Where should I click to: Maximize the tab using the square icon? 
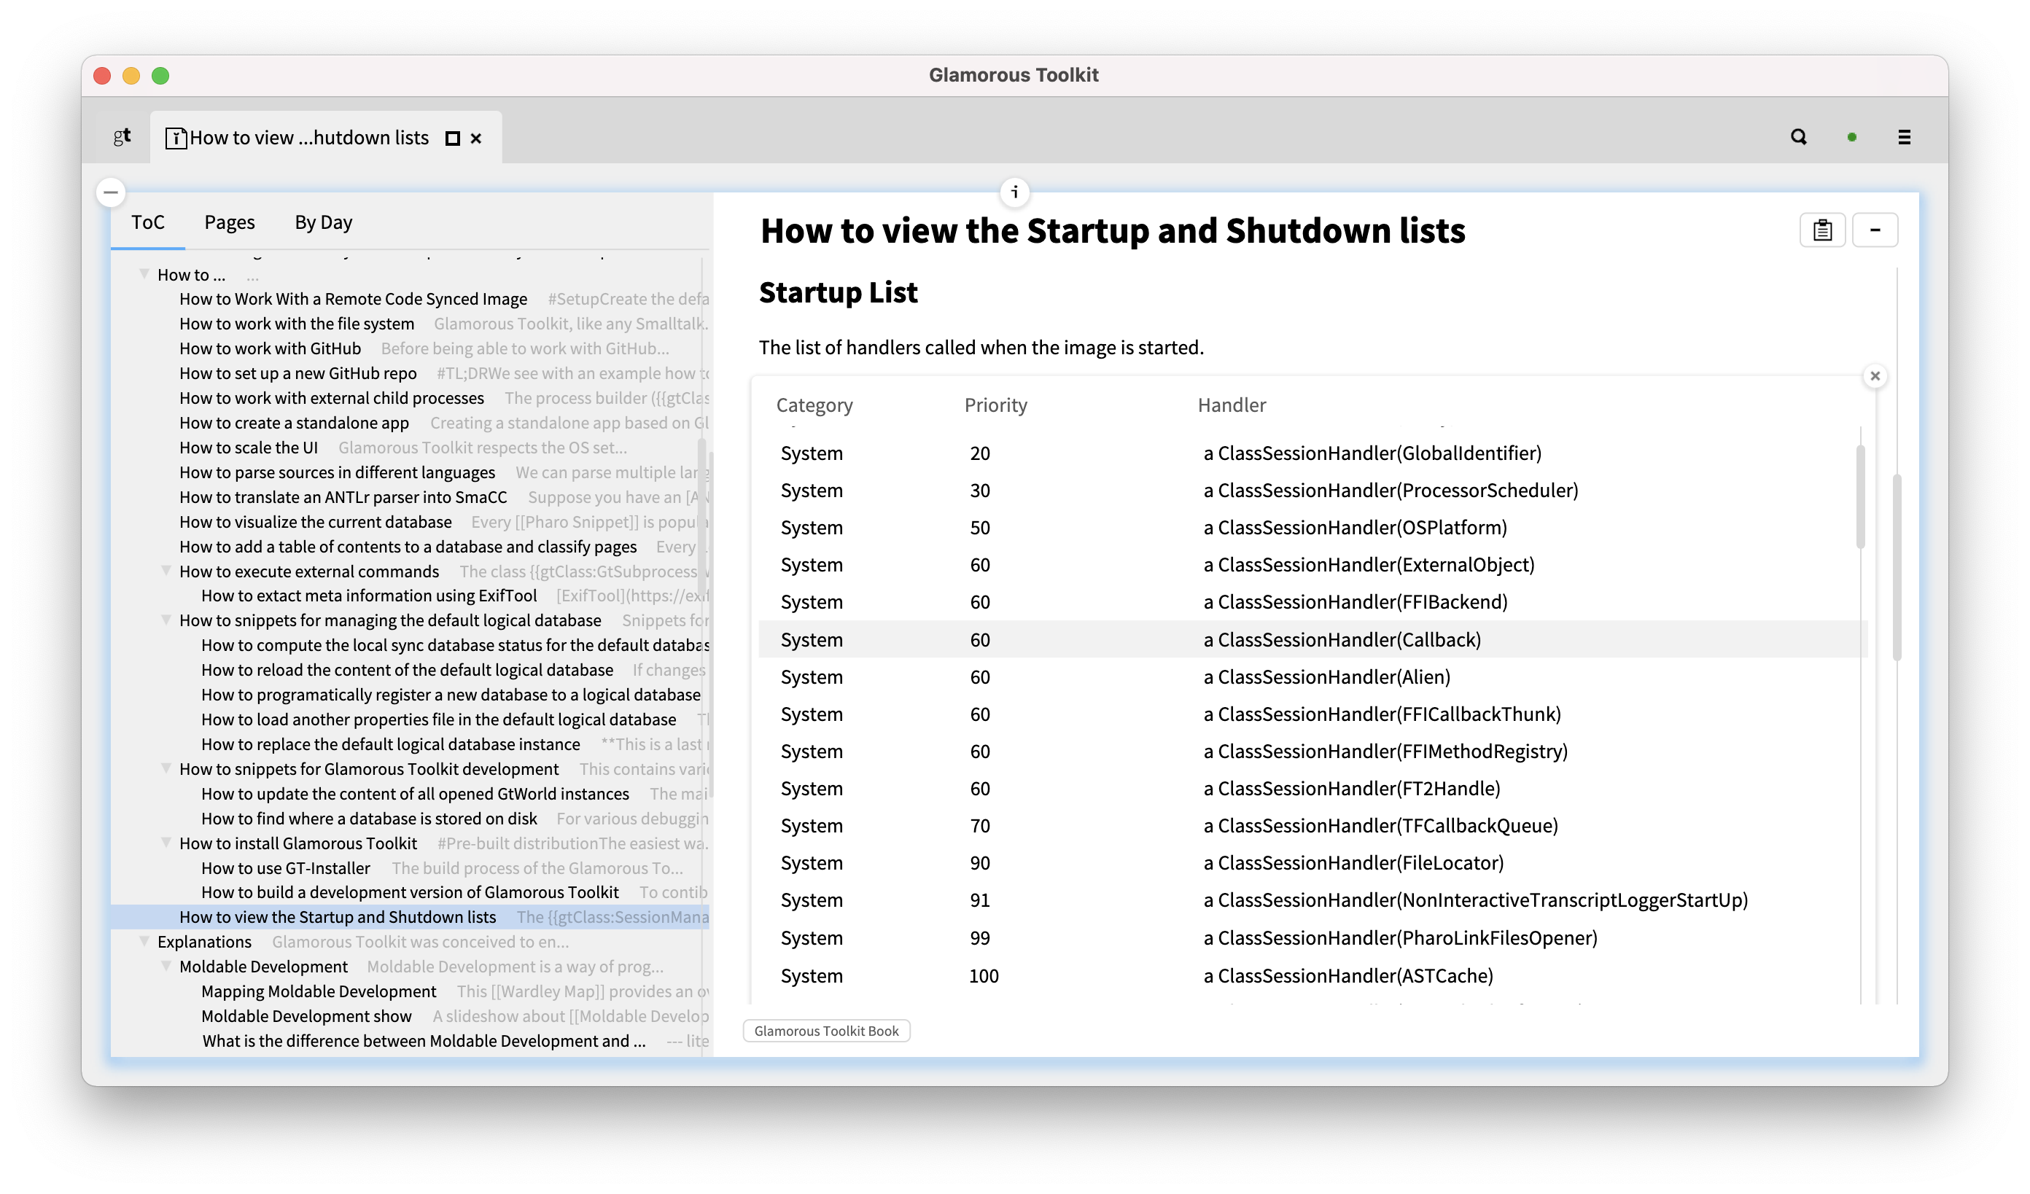click(453, 138)
